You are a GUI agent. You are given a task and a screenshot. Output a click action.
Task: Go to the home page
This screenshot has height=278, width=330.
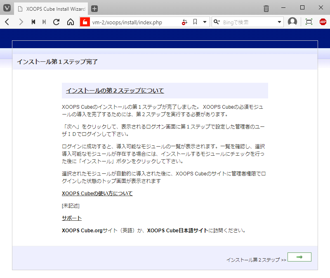tap(71, 22)
